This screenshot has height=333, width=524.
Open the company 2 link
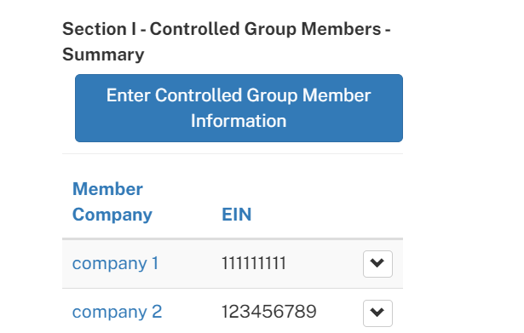click(117, 312)
